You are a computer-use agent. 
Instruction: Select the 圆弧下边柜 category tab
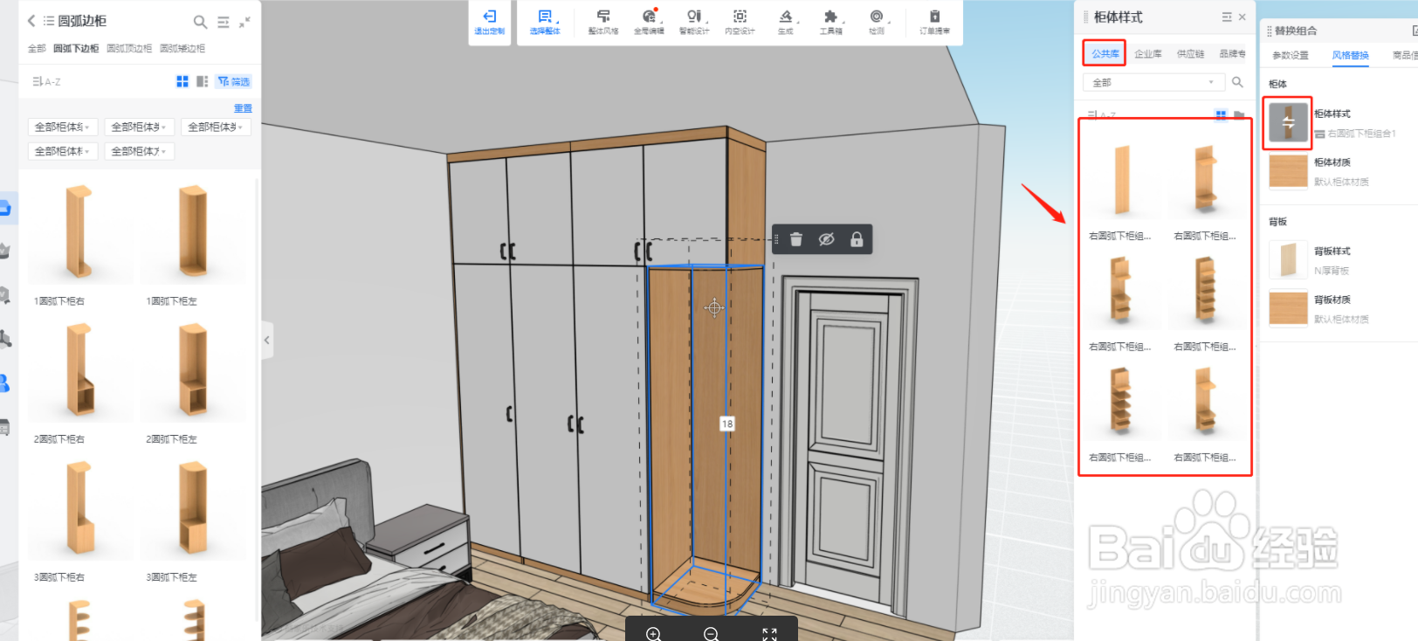click(76, 48)
